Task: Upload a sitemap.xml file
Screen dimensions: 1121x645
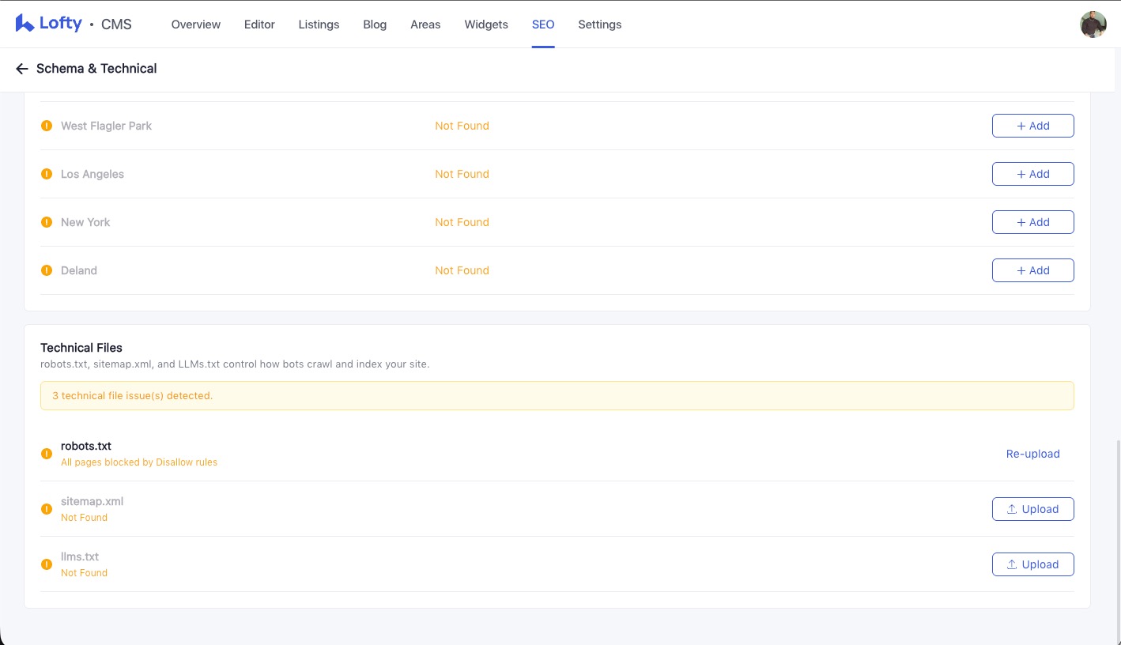Action: click(1032, 509)
